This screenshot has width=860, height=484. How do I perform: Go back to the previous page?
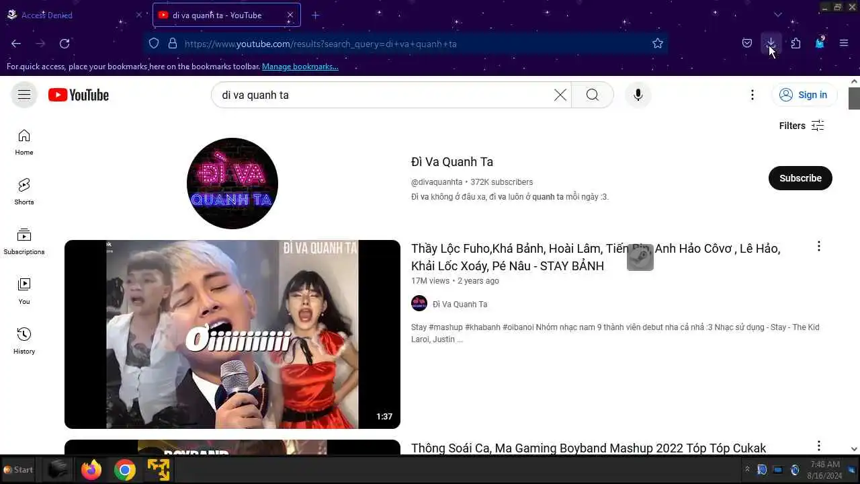click(16, 44)
